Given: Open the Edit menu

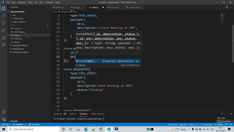Looking at the screenshot, I should [14, 3].
